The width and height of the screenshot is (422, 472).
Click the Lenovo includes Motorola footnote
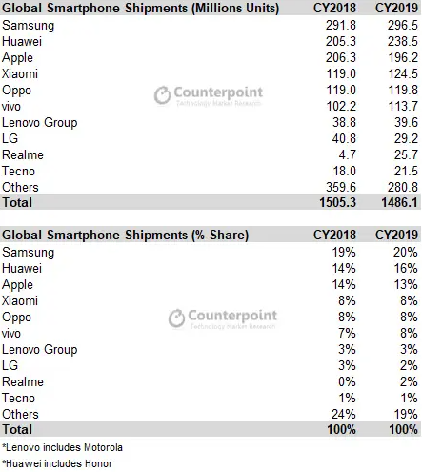(62, 447)
